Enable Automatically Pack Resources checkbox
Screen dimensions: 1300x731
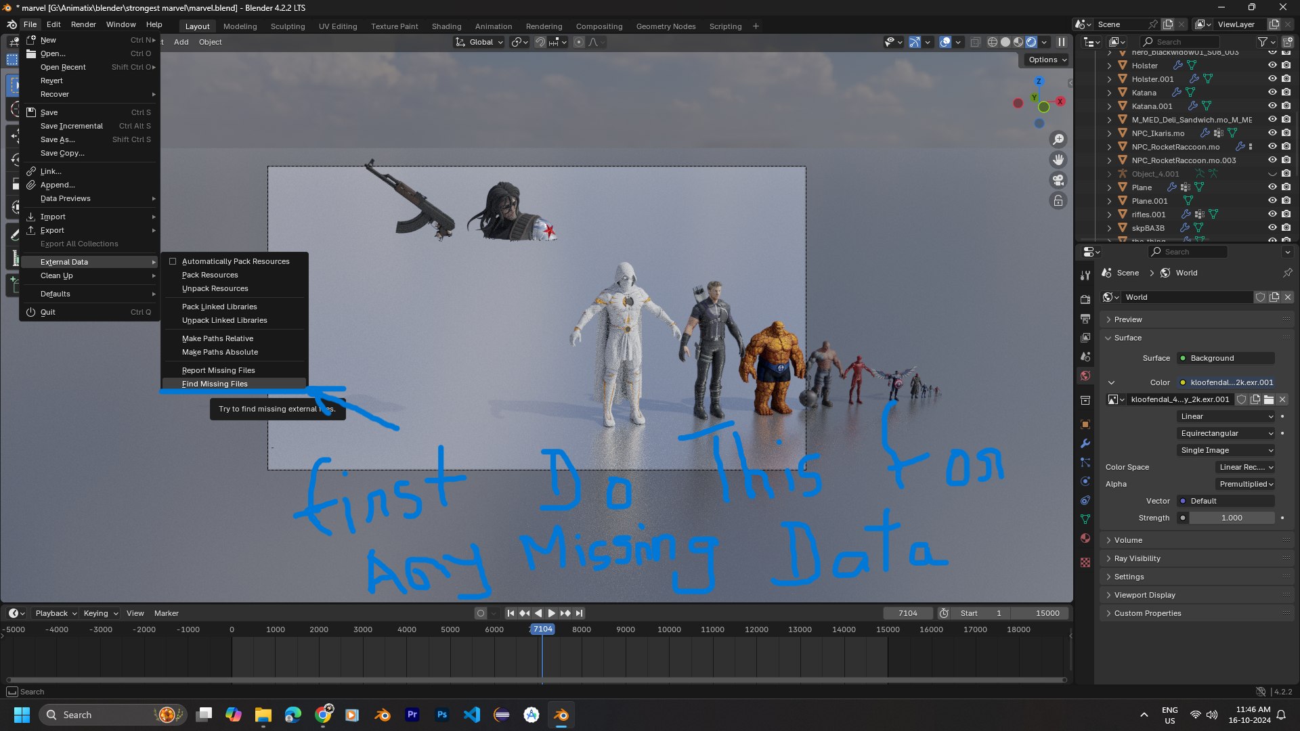click(x=173, y=261)
